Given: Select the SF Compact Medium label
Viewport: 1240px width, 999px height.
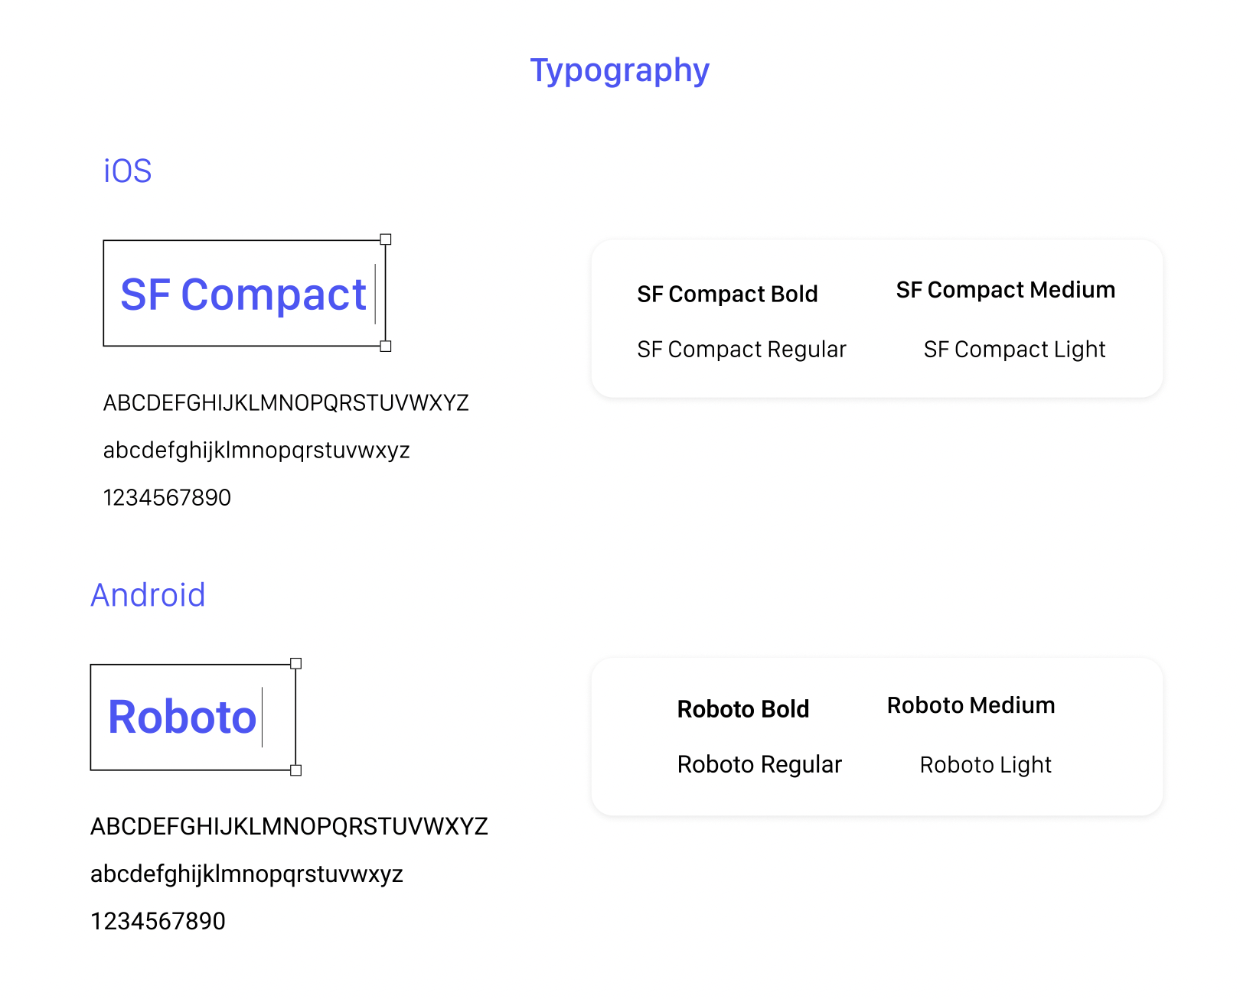Looking at the screenshot, I should coord(1005,291).
